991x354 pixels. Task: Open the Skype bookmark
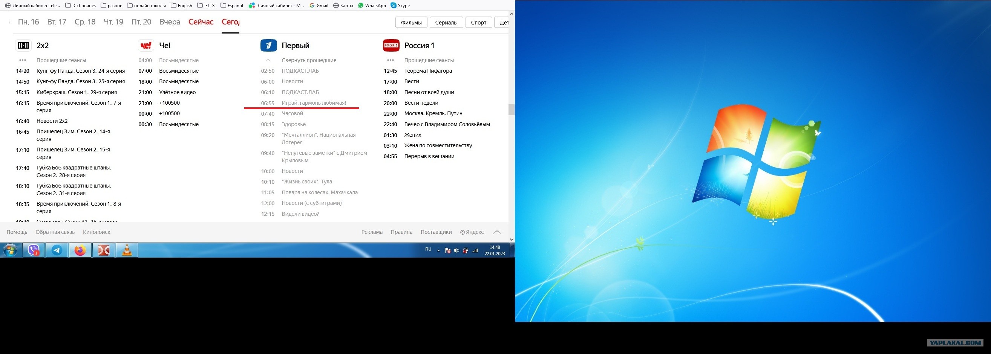(x=400, y=5)
